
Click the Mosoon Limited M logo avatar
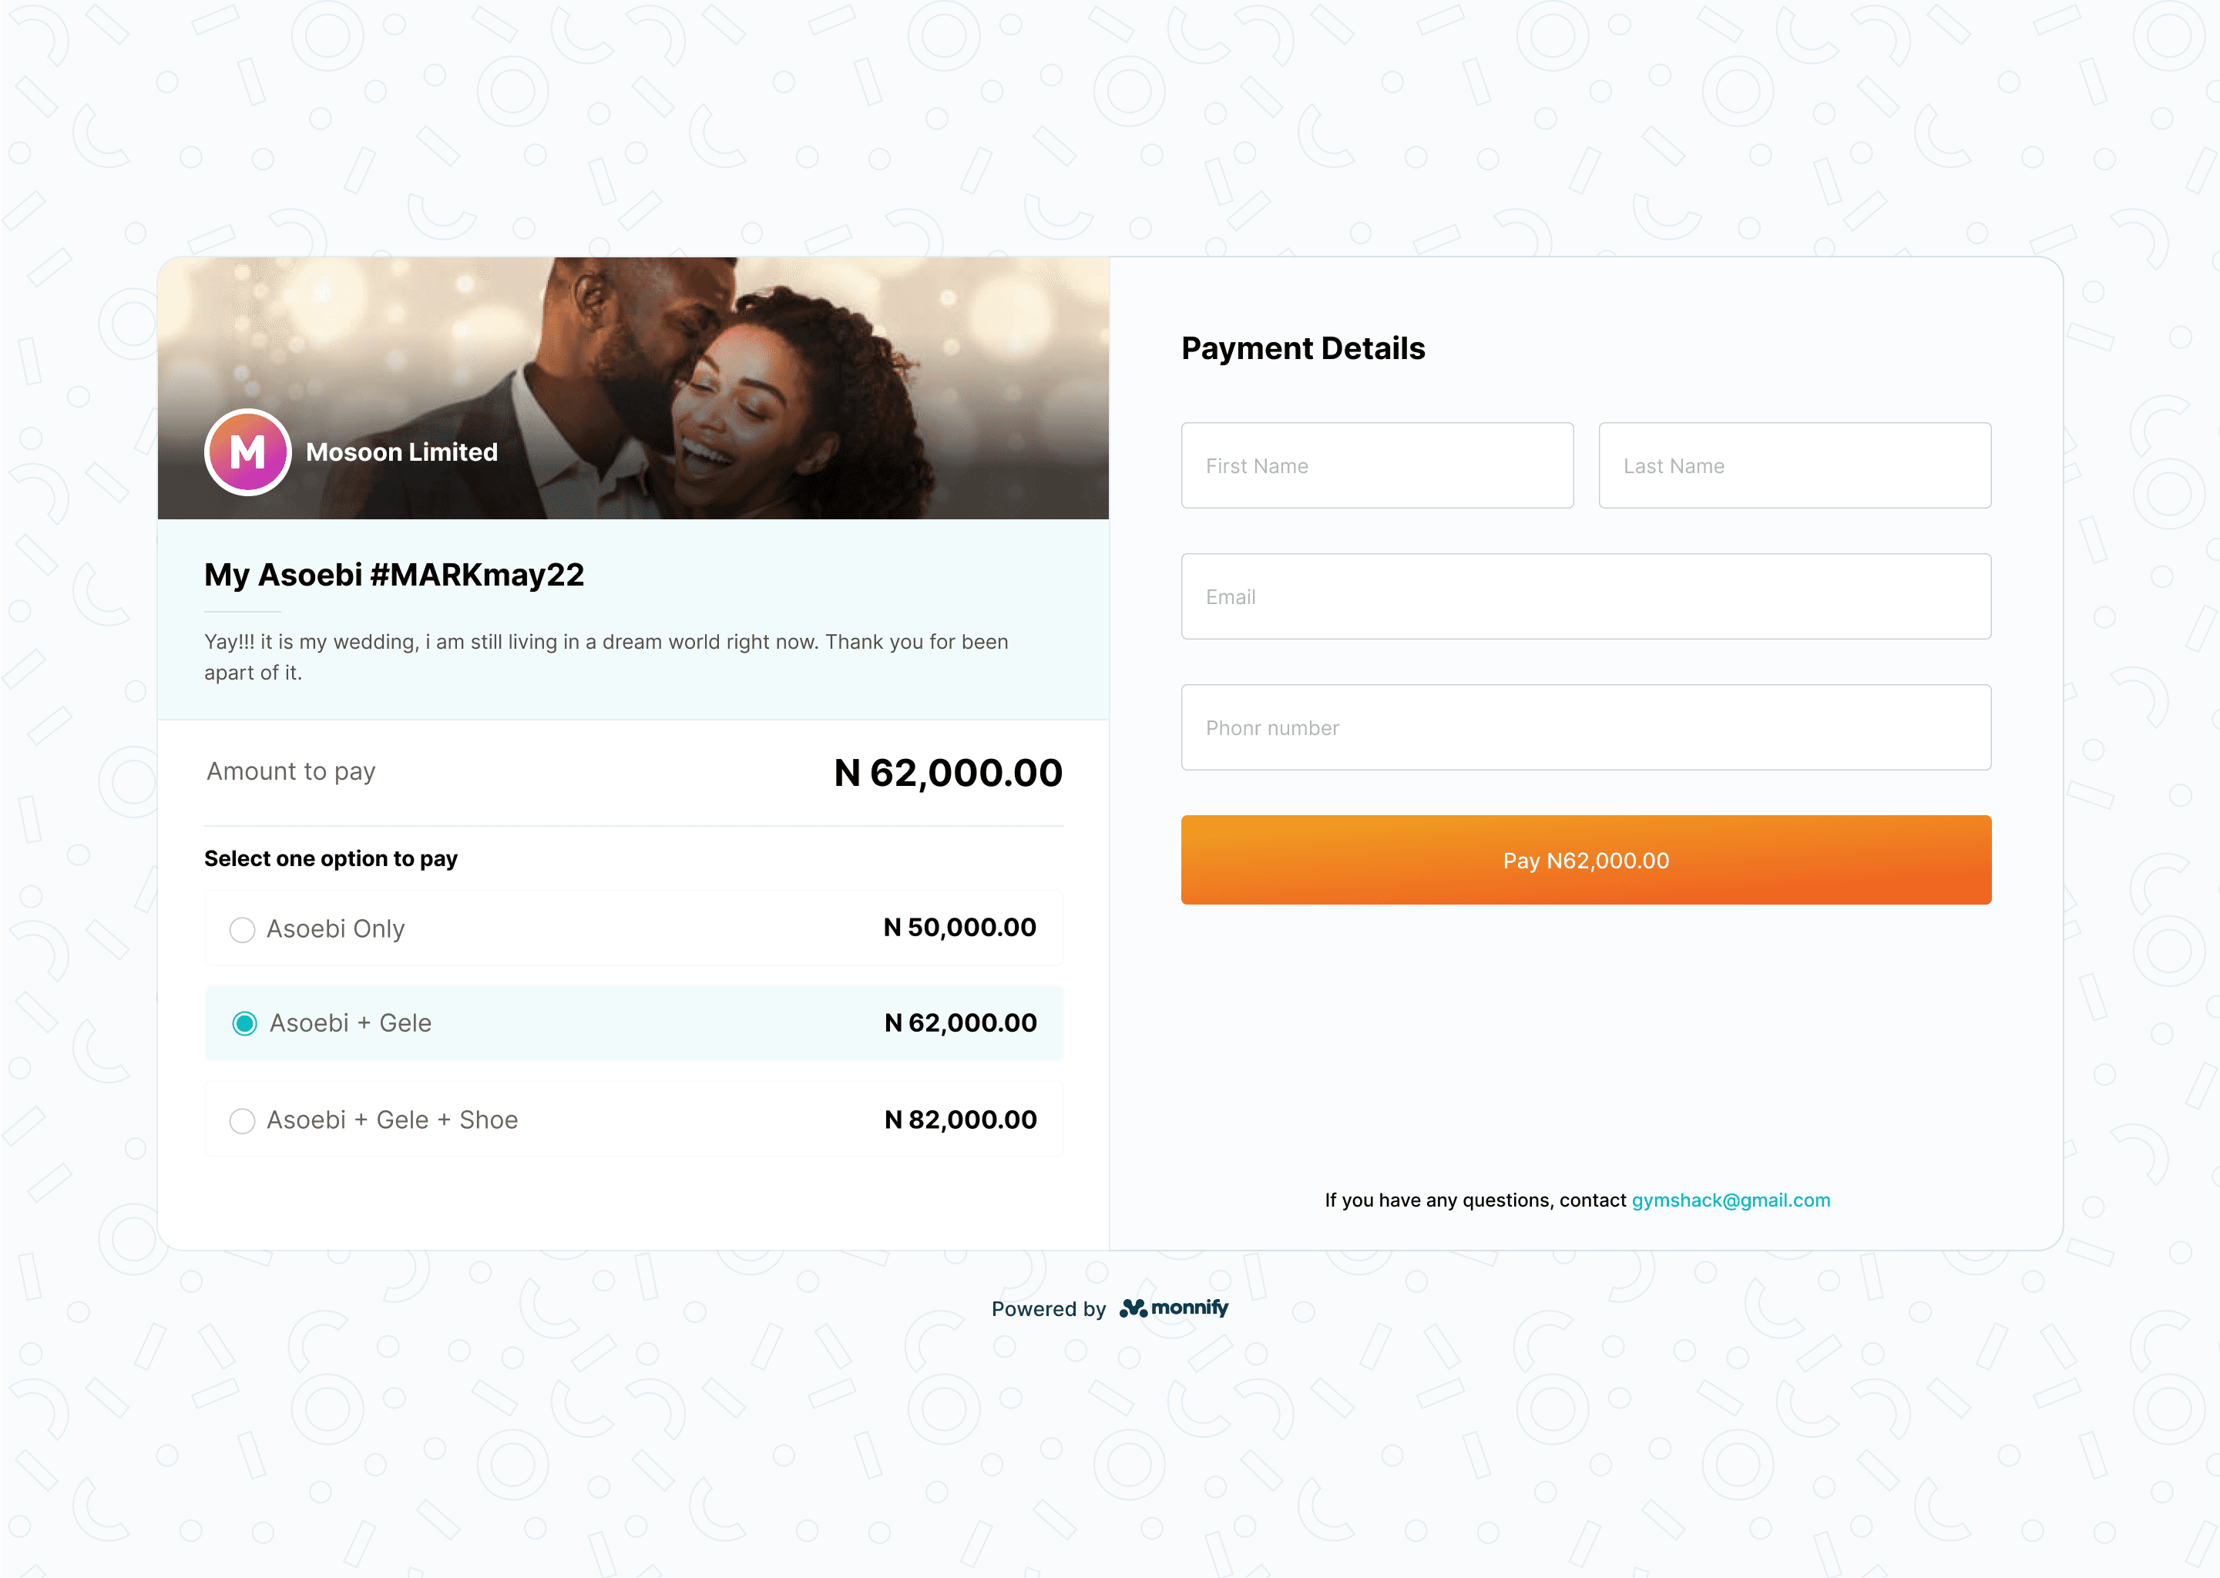[x=248, y=452]
